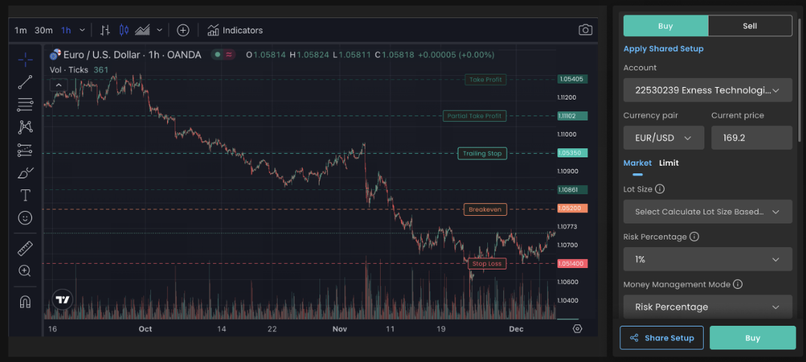Open the Risk Percentage 1% dropdown
Viewport: 806px width, 362px height.
point(707,259)
